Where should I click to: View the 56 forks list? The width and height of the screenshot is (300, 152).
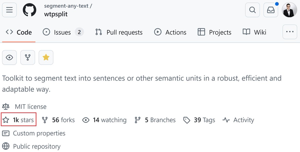pos(58,120)
